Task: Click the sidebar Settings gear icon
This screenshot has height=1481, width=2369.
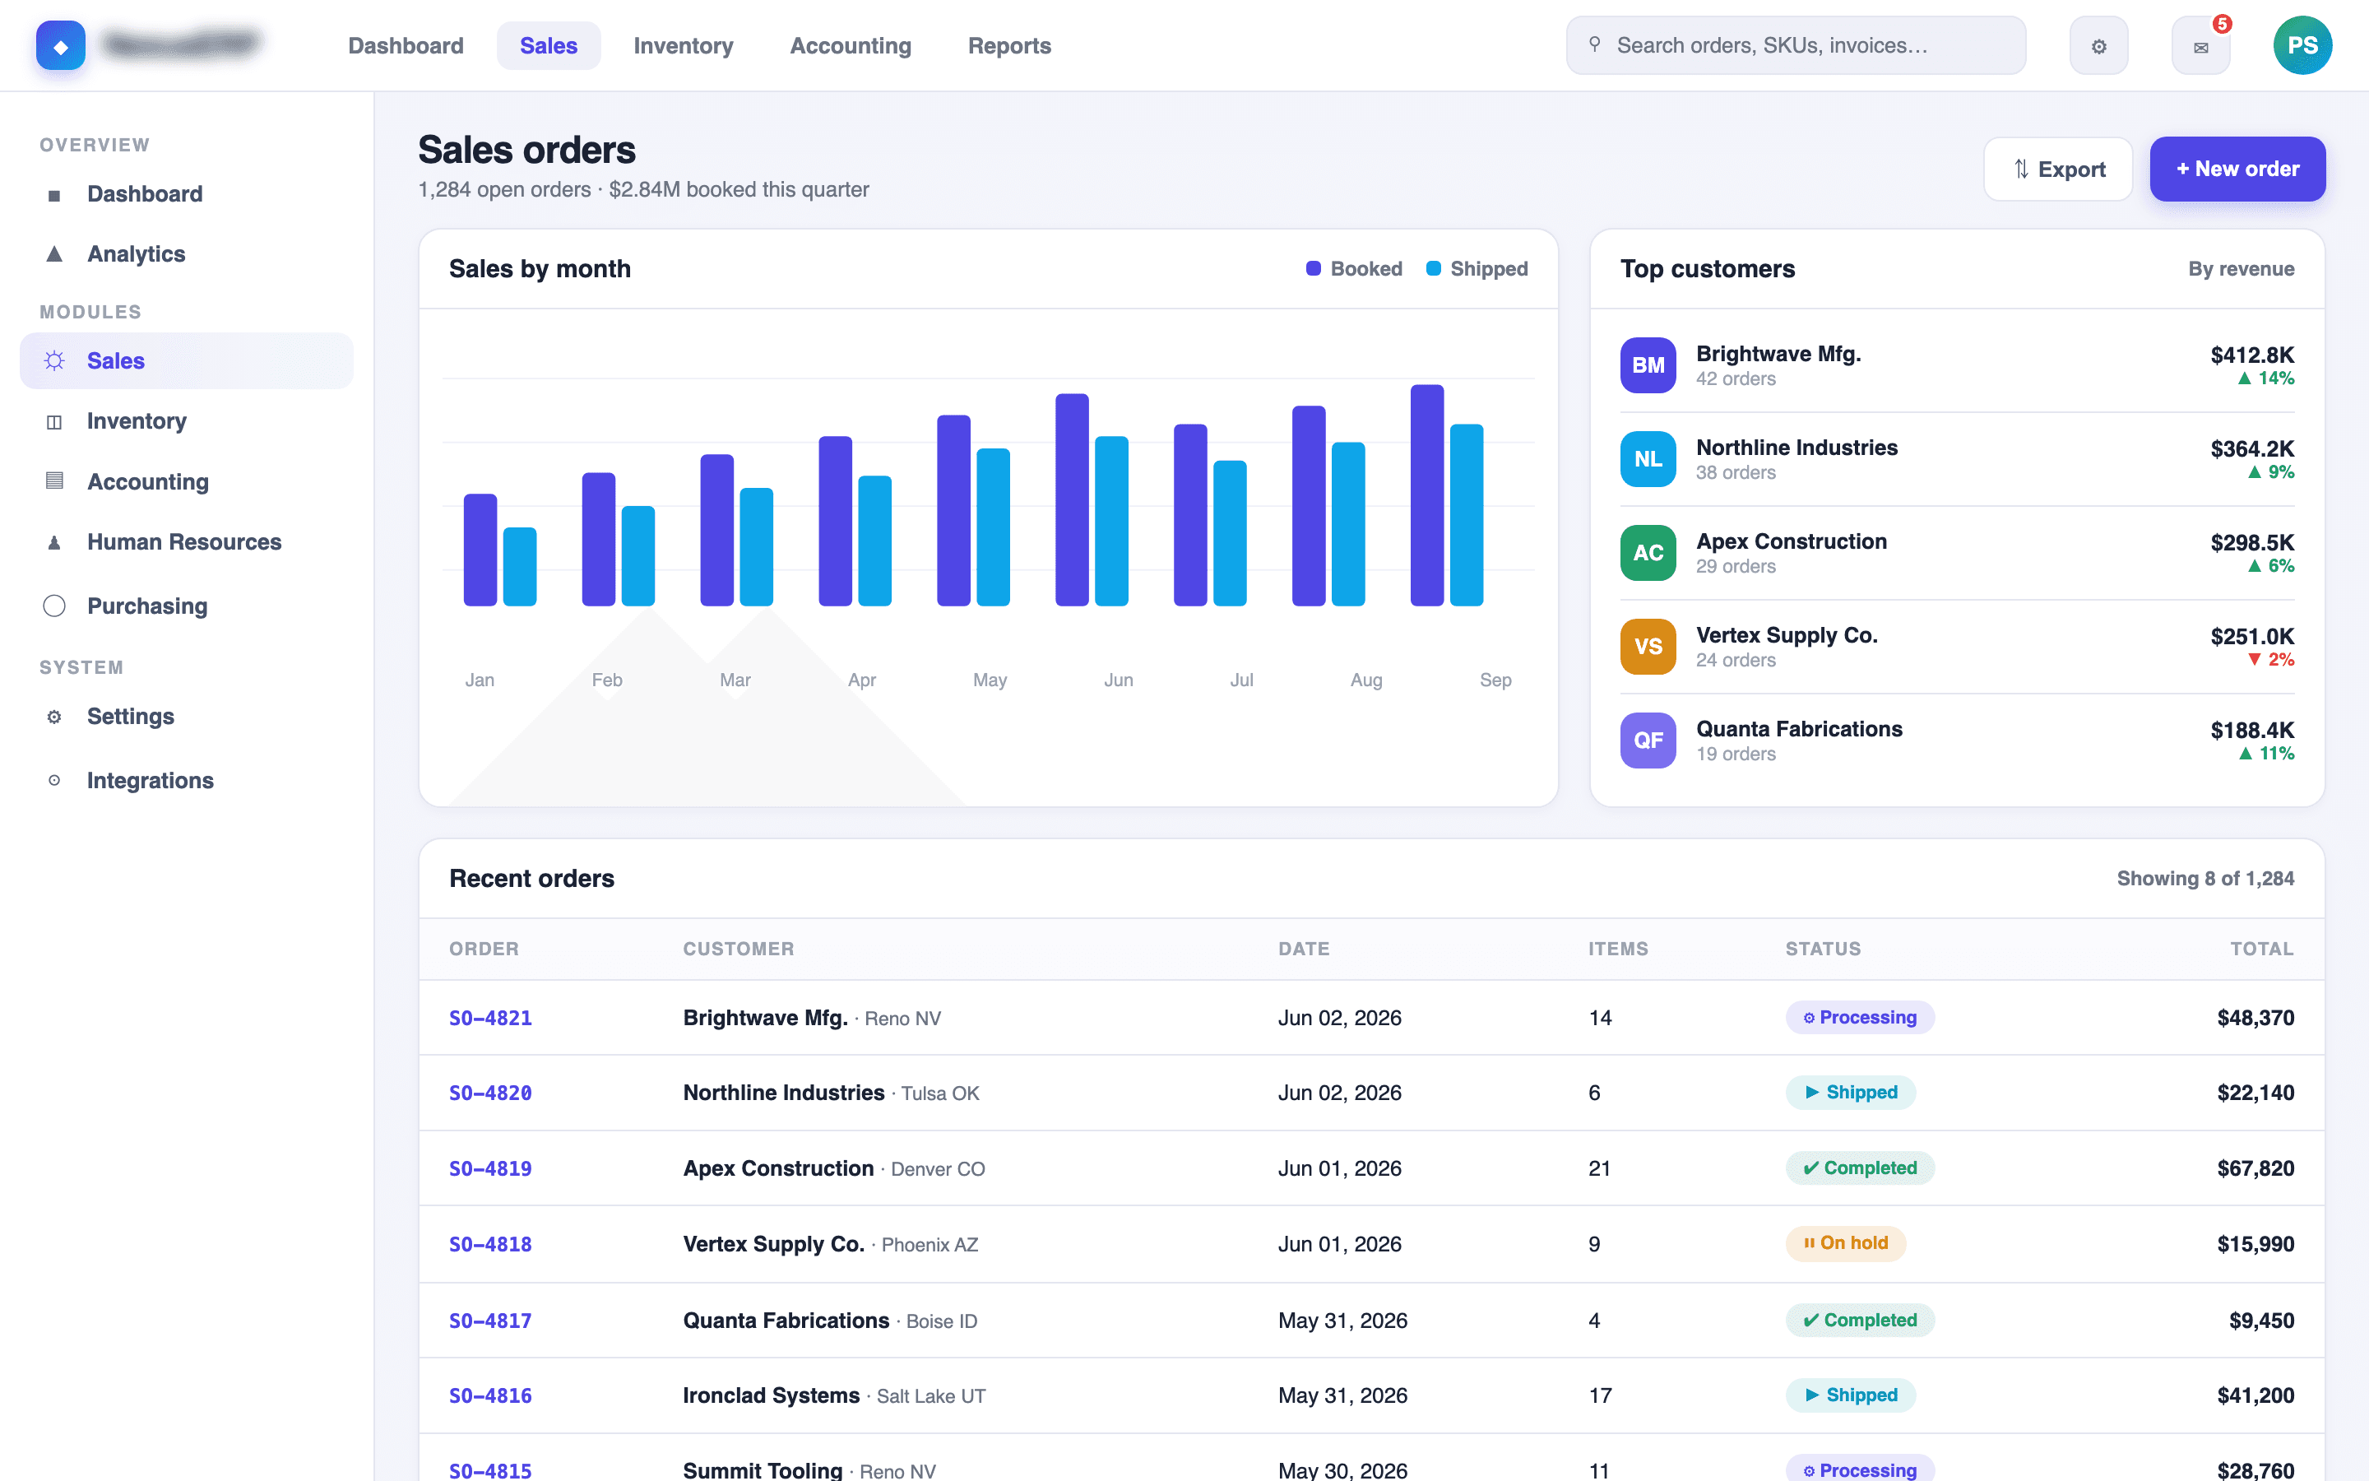Action: pyautogui.click(x=55, y=716)
